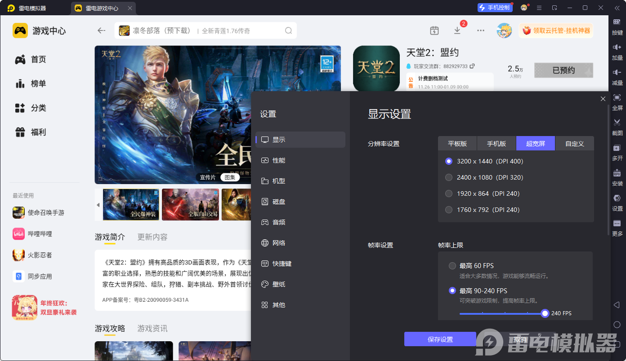Screen dimensions: 626x361
Task: Go to 首页 in game center
Action: 31,60
